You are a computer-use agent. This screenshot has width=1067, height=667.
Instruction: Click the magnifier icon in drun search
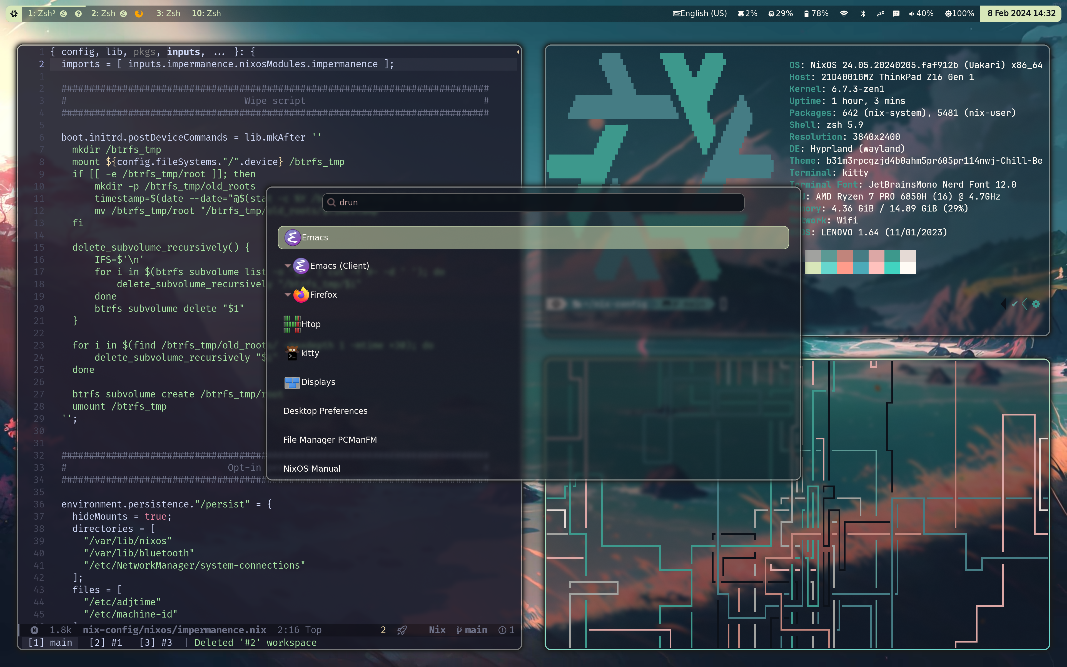(331, 203)
